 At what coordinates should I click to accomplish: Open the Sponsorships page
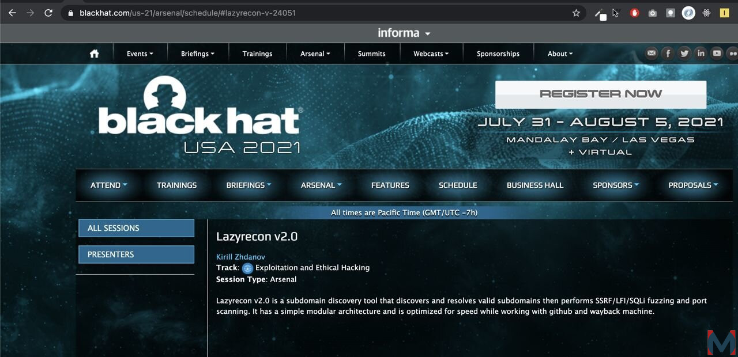point(498,54)
